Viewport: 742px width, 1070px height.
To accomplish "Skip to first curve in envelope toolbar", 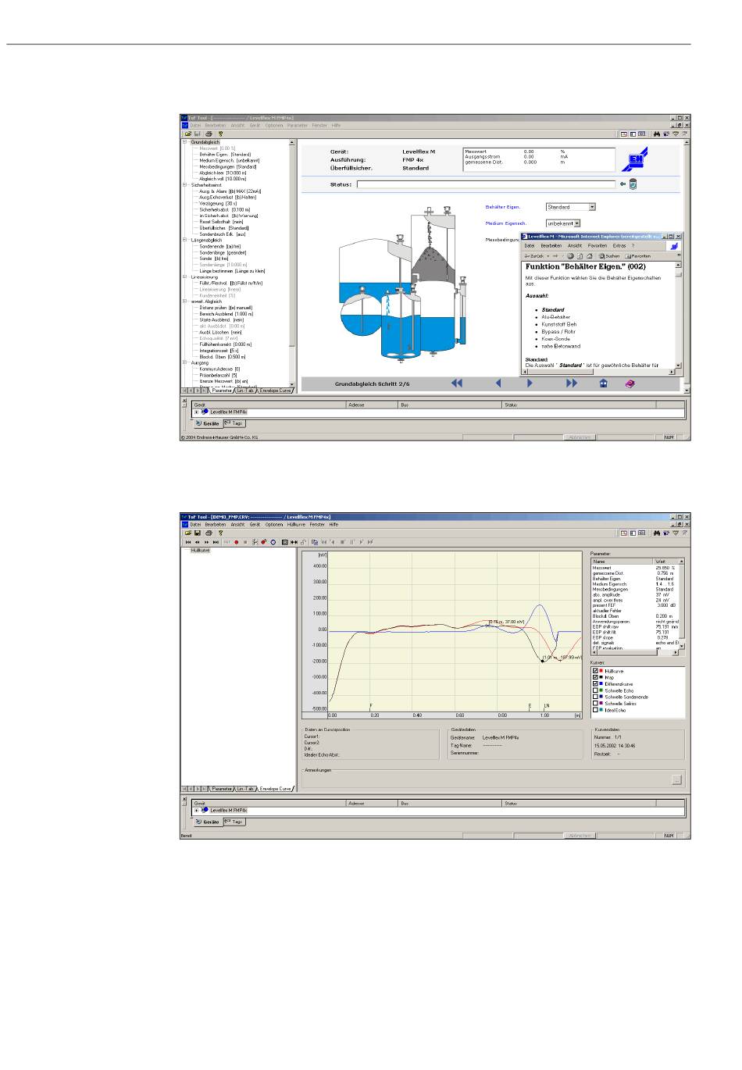I will pyautogui.click(x=188, y=541).
